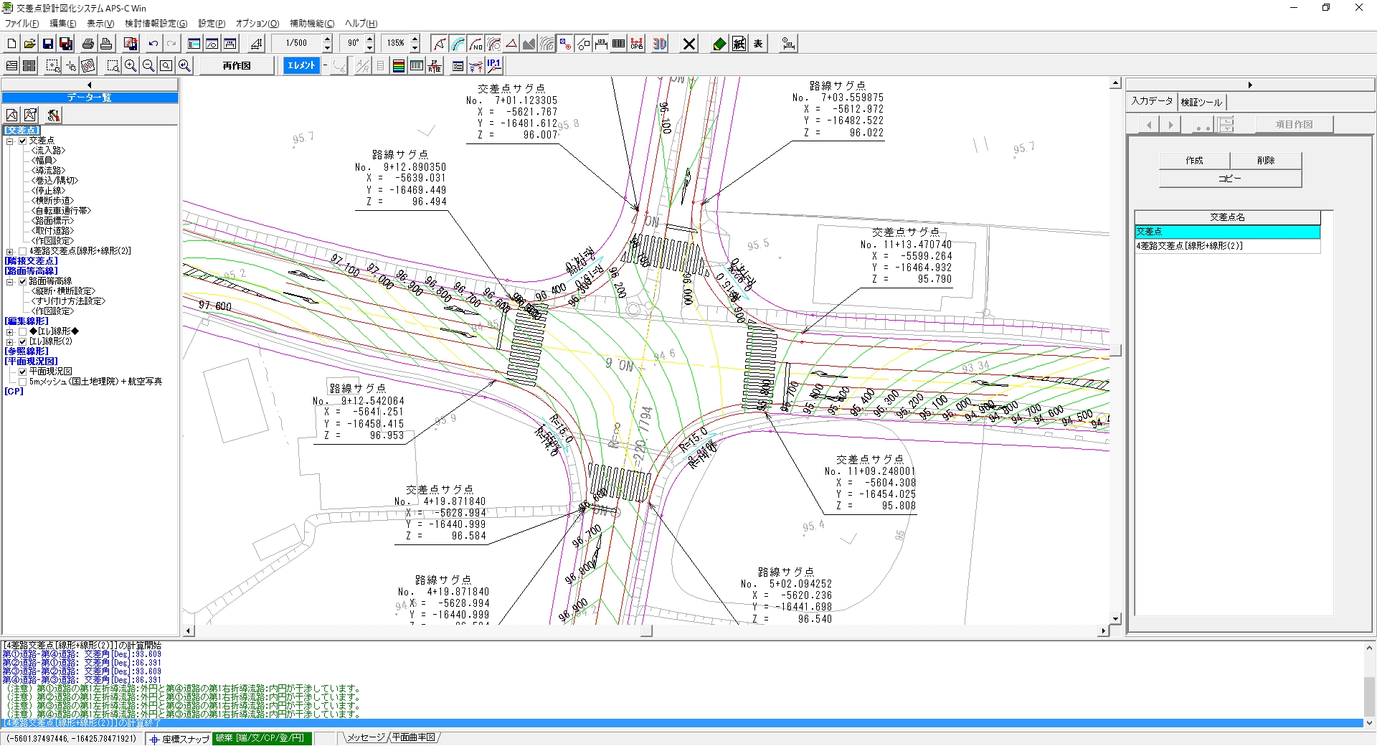Open the 3D view tool
The height and width of the screenshot is (746, 1377).
point(659,44)
